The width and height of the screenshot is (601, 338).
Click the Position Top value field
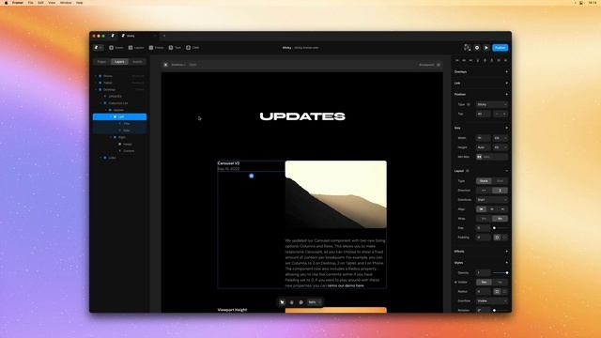tap(483, 114)
